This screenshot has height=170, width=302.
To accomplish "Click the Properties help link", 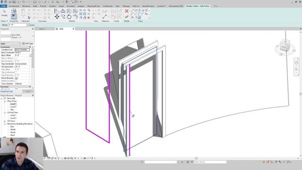I will pos(7,91).
